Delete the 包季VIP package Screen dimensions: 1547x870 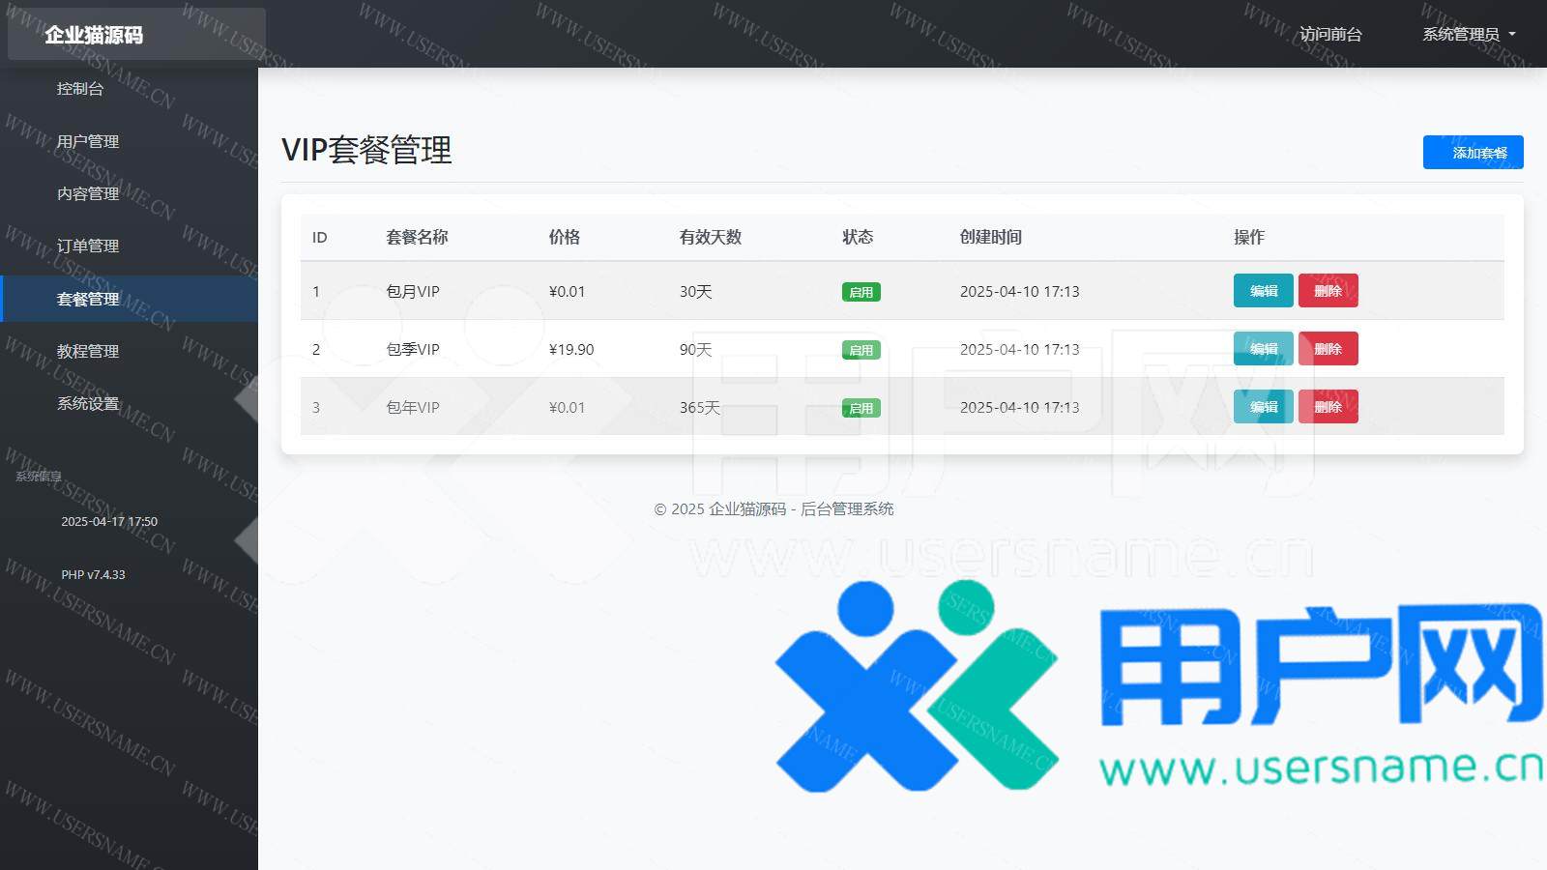coord(1328,349)
